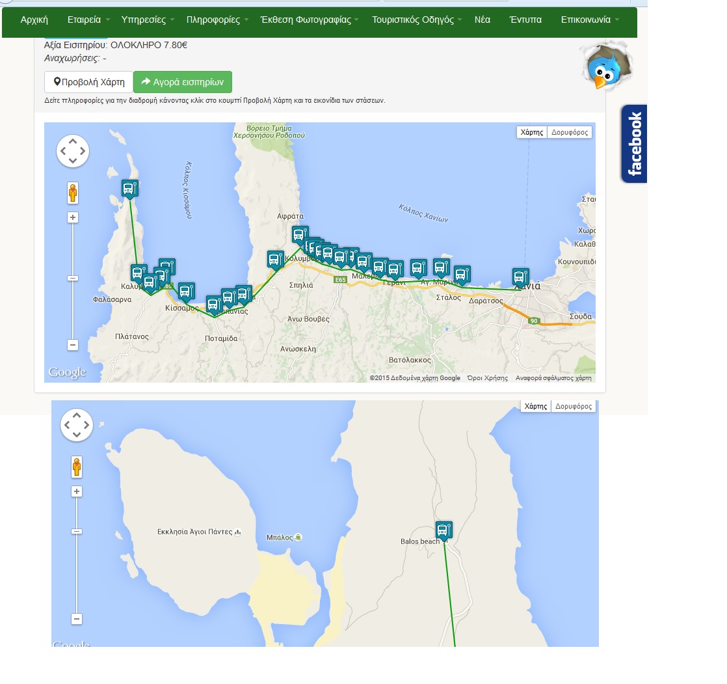Click the lower map pan control

(77, 425)
